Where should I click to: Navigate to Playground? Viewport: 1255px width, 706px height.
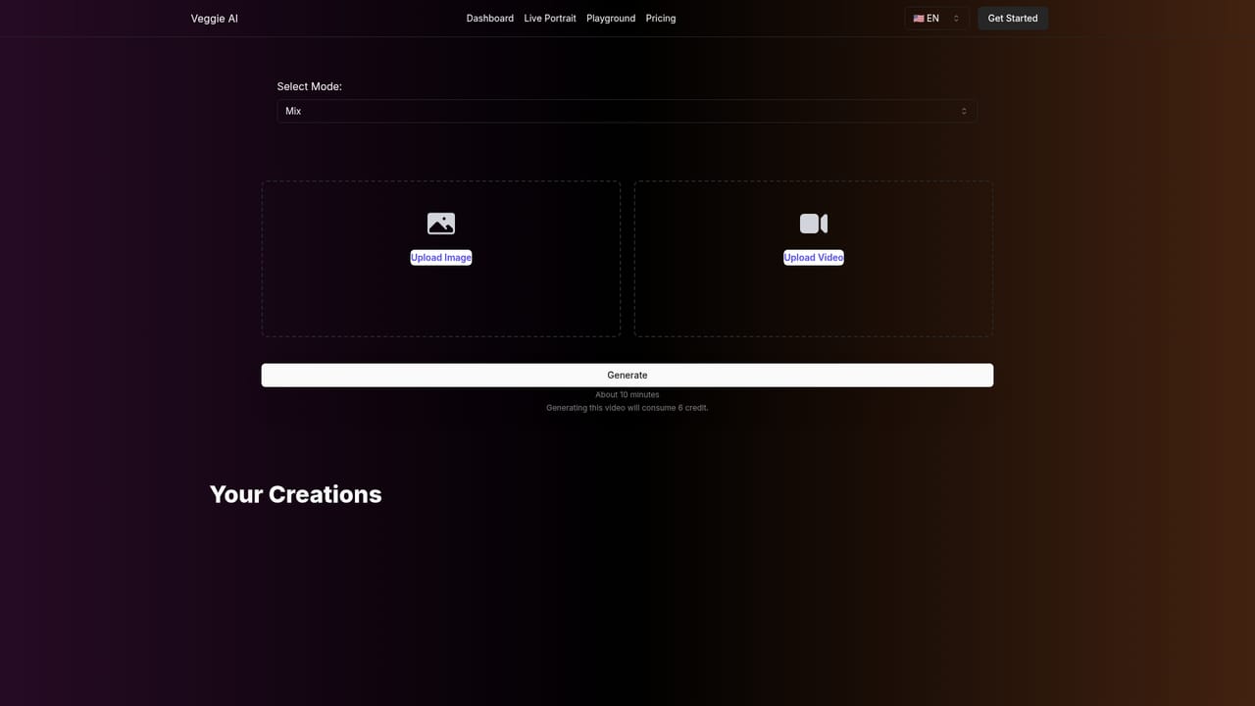click(611, 19)
